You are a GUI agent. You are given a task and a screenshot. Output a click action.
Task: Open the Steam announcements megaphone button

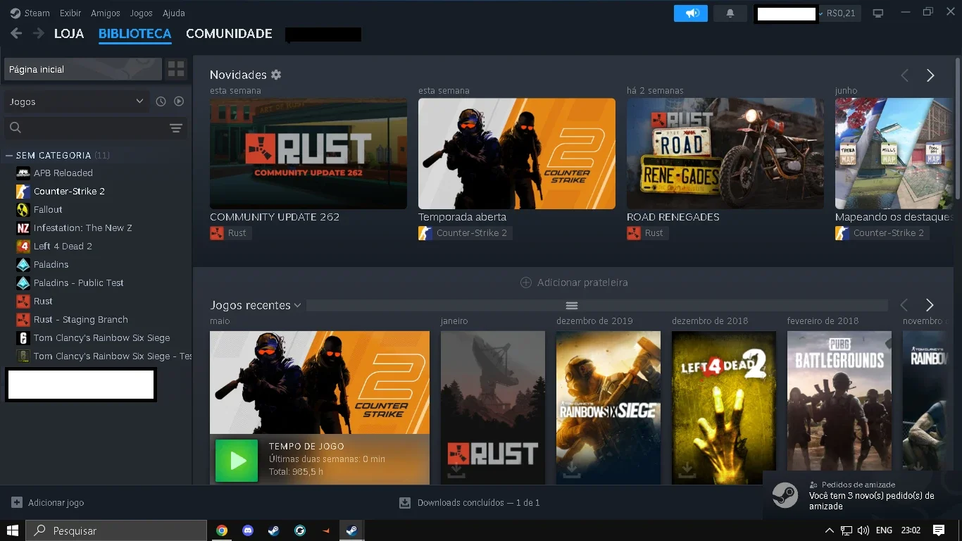coord(690,13)
